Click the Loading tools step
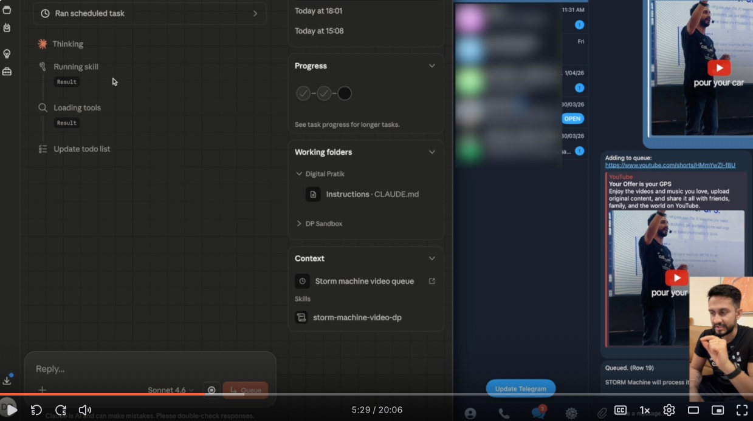This screenshot has width=753, height=421. [x=69, y=107]
